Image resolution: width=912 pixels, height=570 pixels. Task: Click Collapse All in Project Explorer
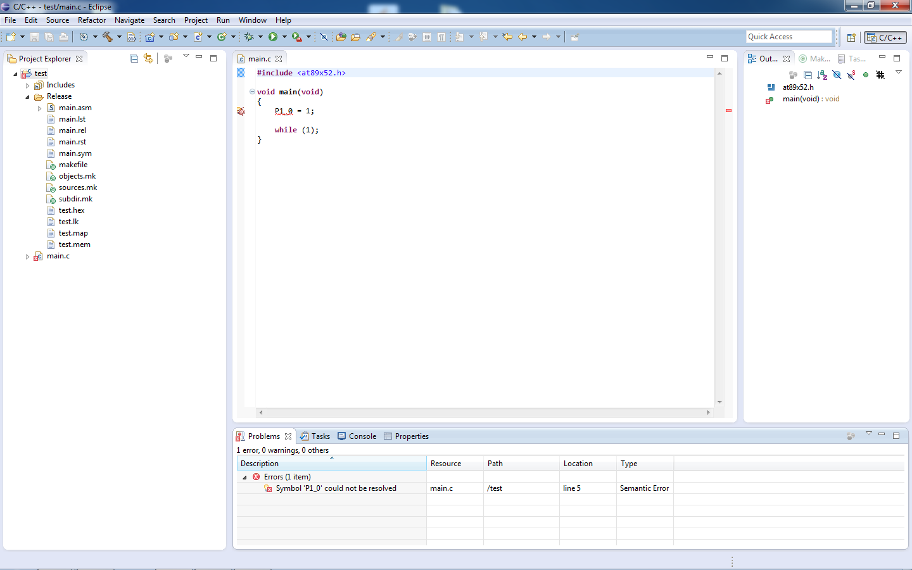point(134,59)
